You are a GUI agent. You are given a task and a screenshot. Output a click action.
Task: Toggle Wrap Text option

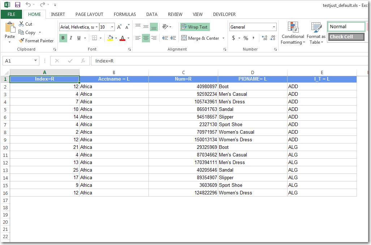pos(195,27)
